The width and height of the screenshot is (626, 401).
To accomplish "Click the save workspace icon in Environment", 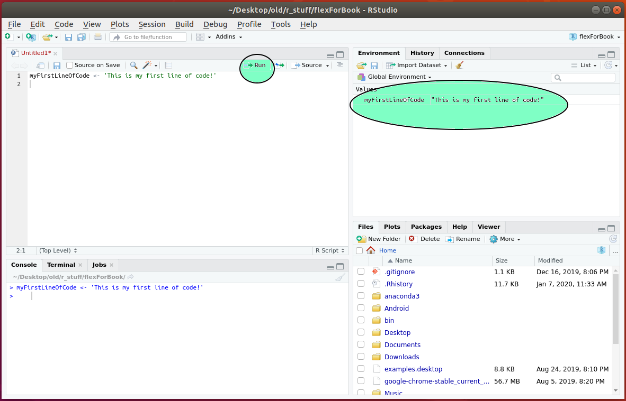I will click(374, 65).
